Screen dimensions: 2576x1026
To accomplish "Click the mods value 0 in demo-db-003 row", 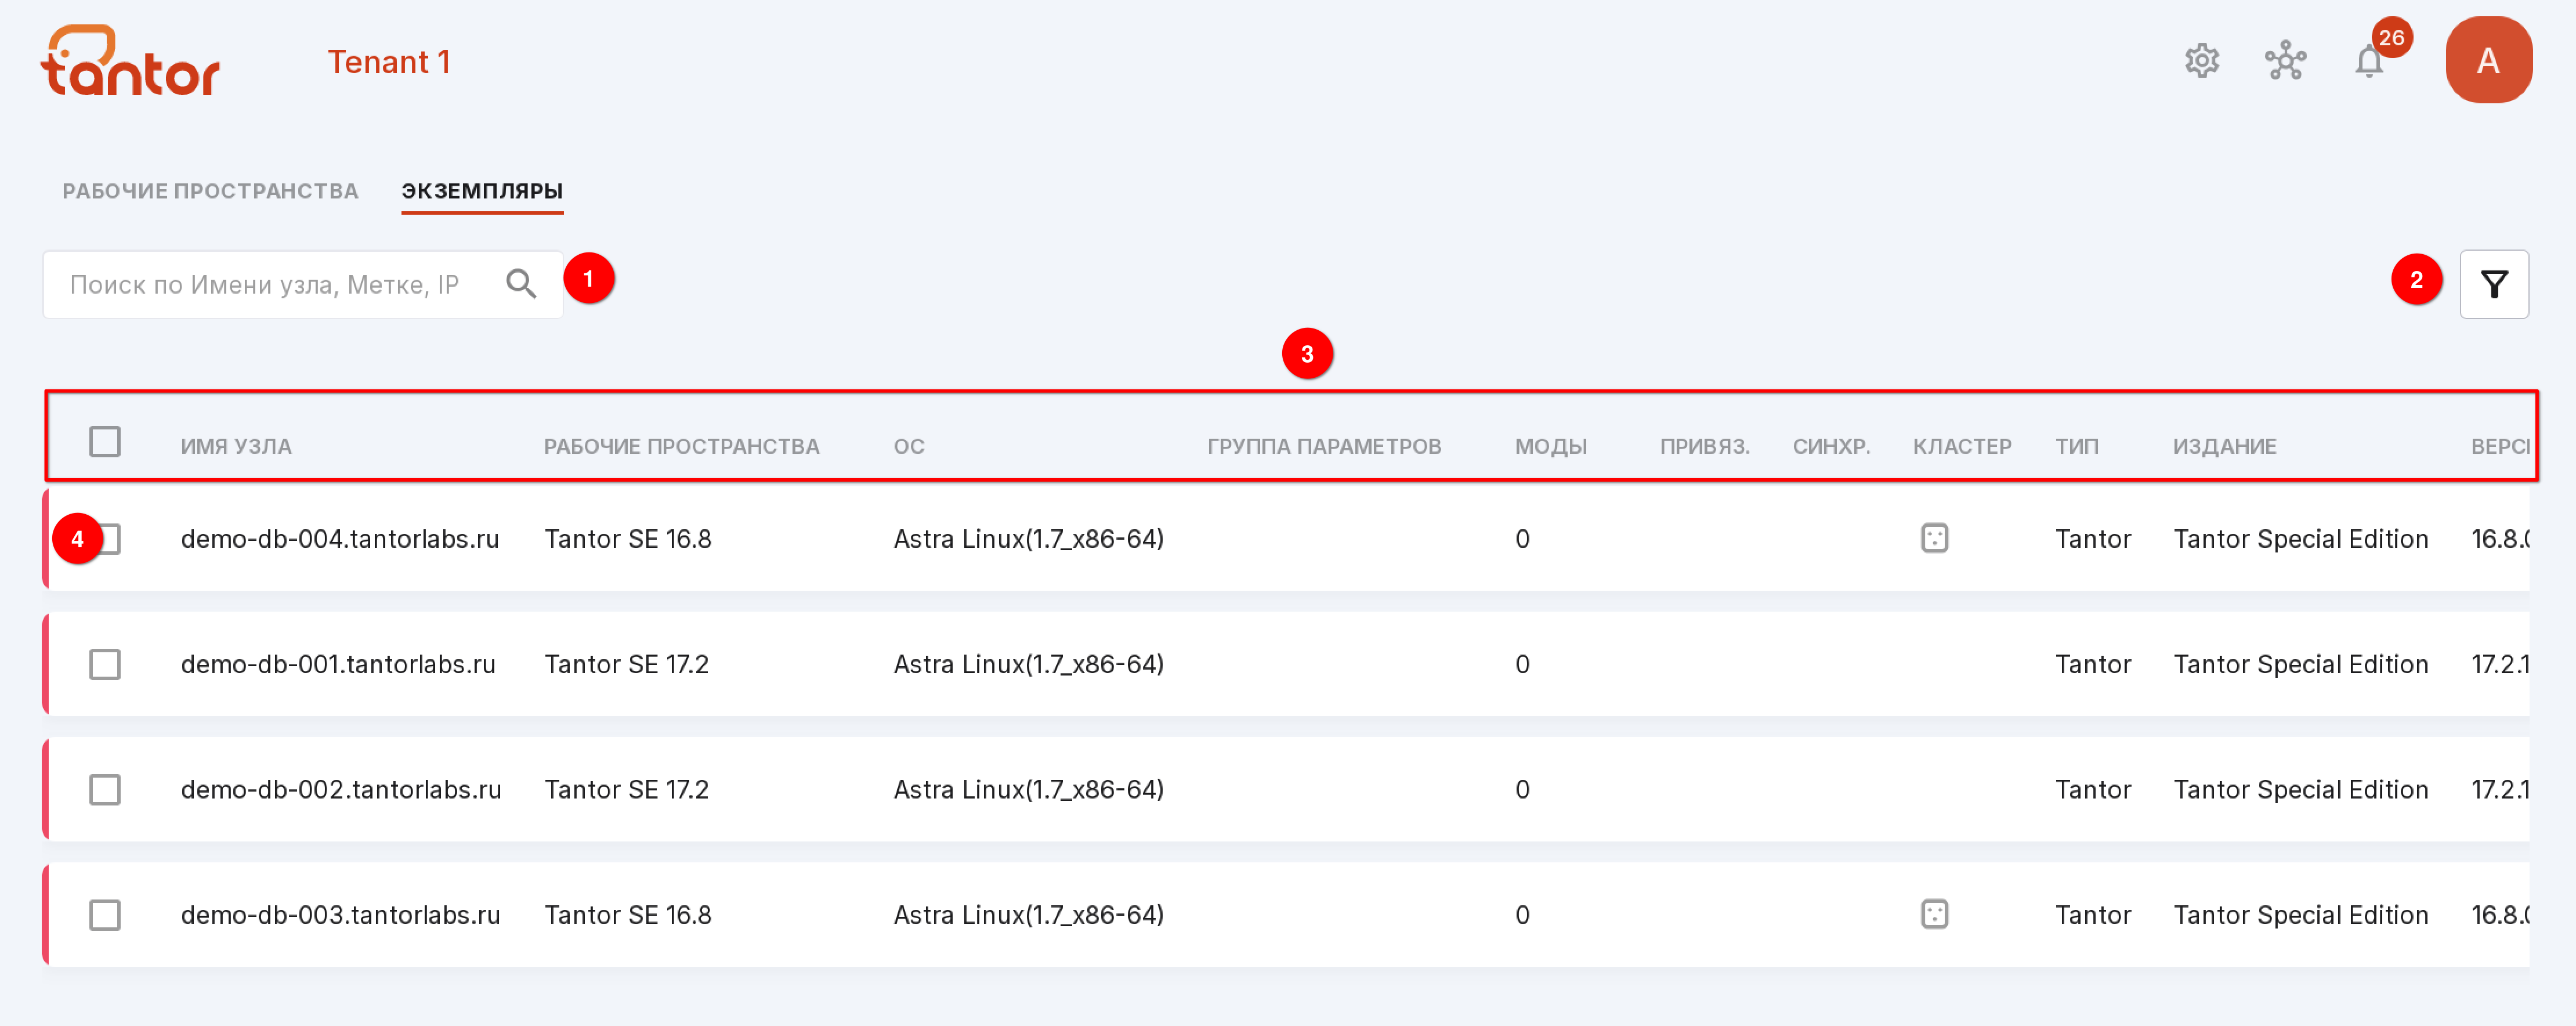I will coord(1522,914).
